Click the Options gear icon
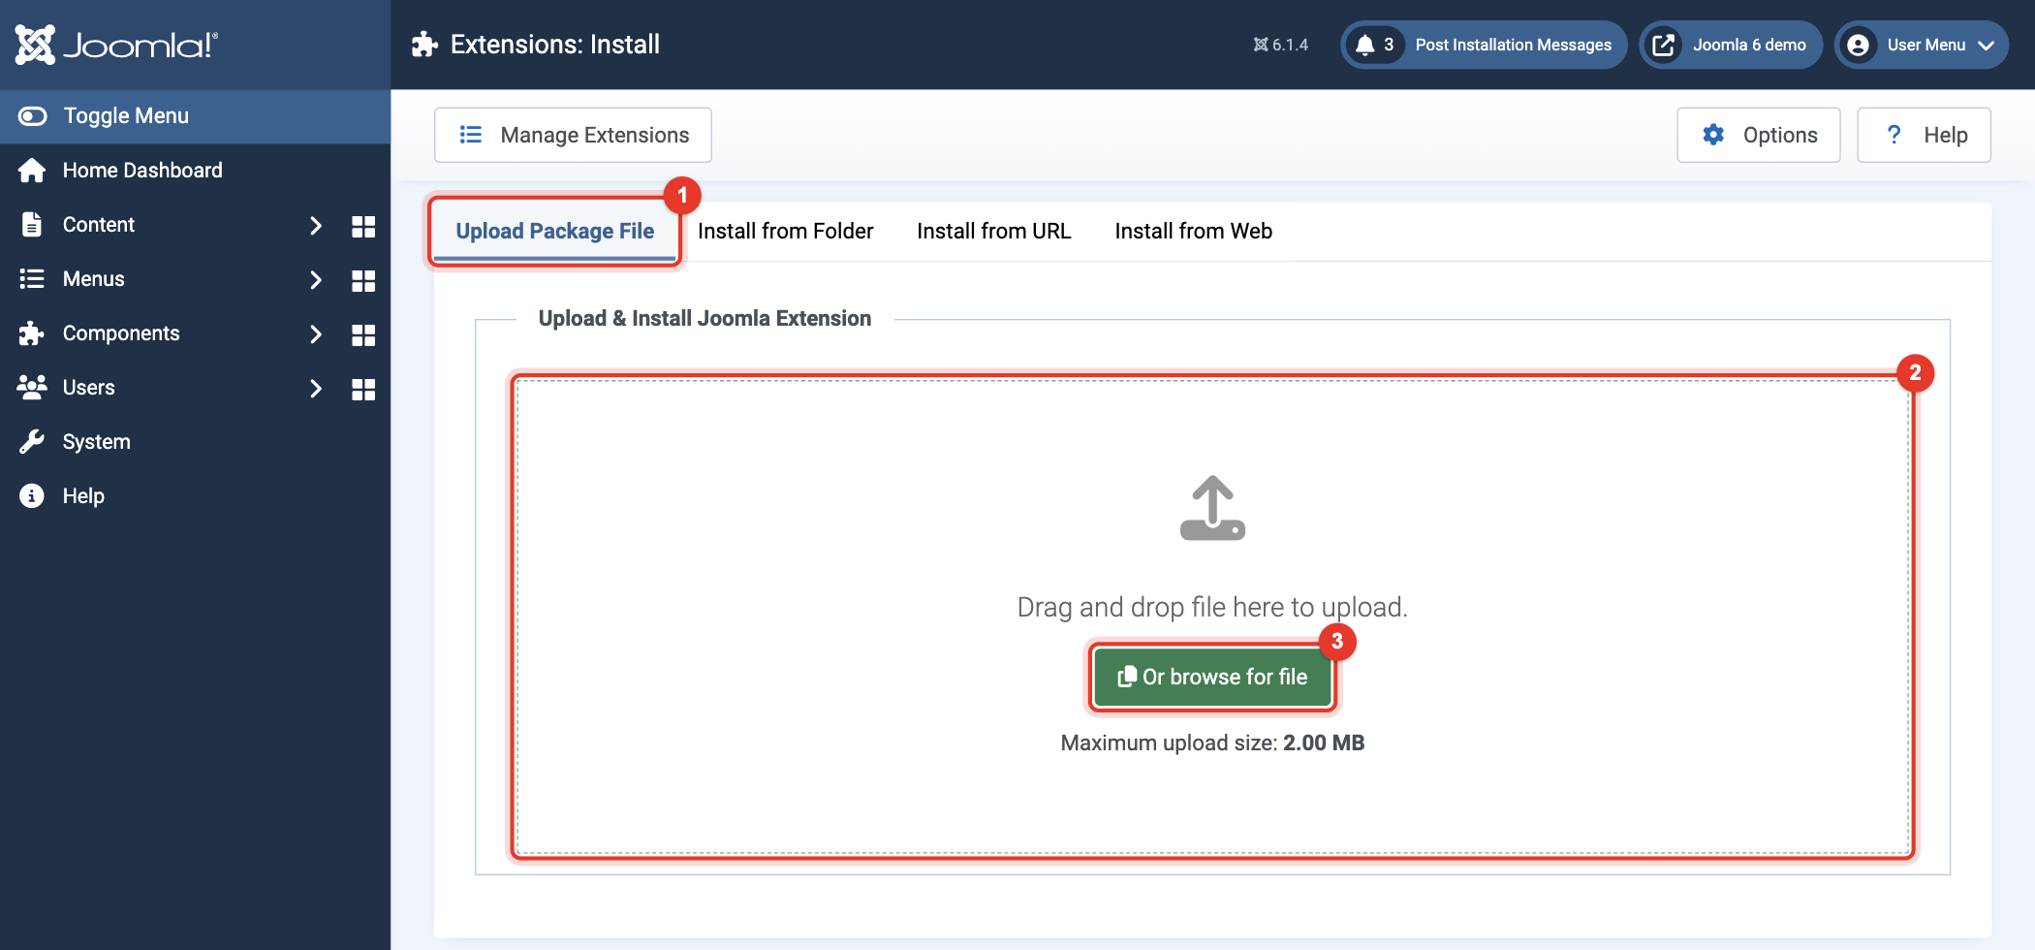 pos(1713,135)
